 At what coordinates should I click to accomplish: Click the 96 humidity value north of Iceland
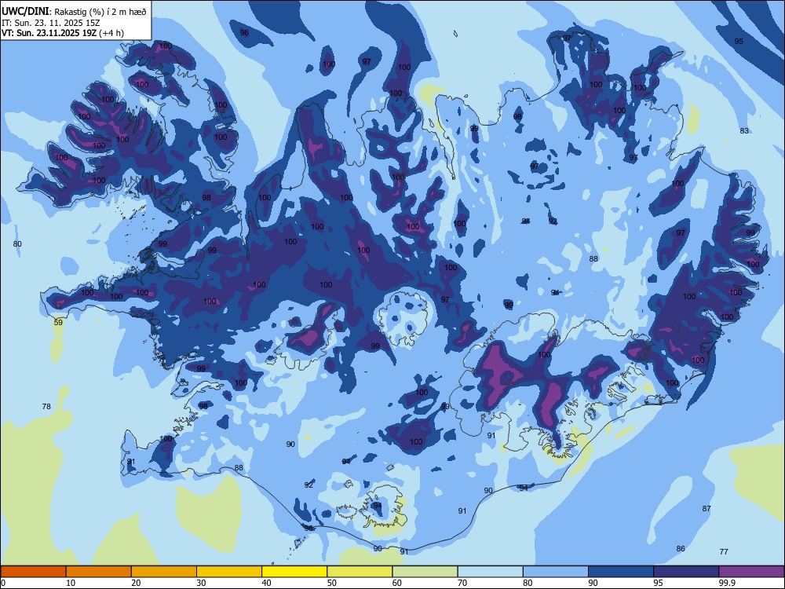(244, 32)
